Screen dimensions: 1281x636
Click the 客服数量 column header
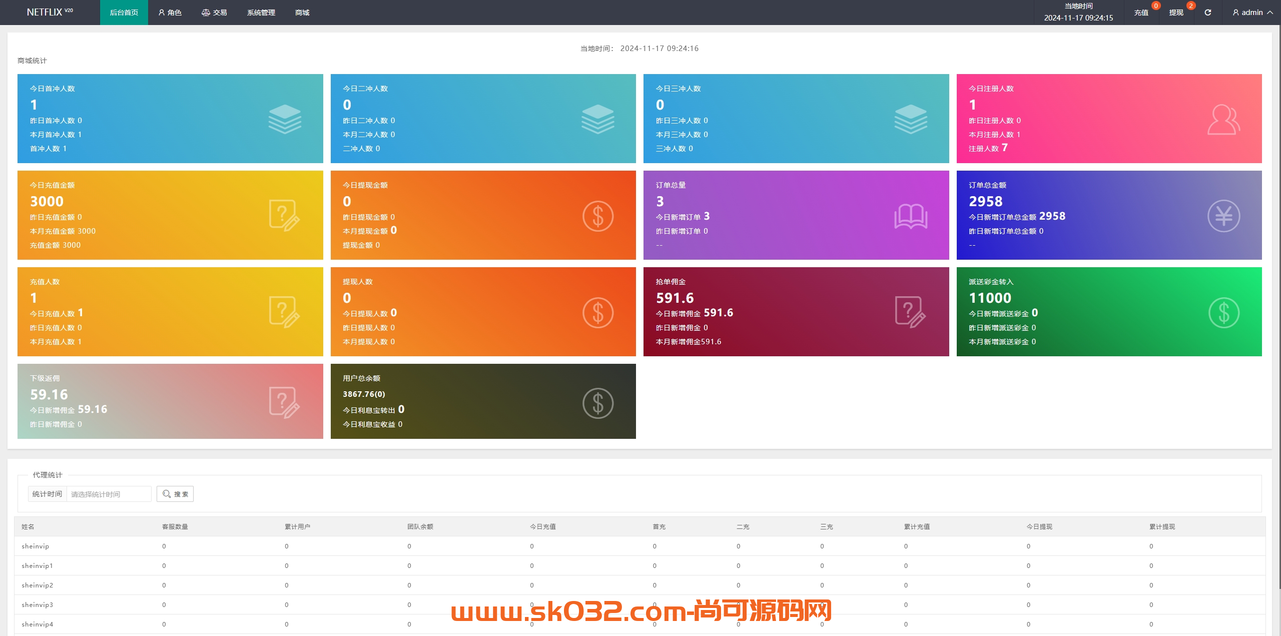[175, 526]
